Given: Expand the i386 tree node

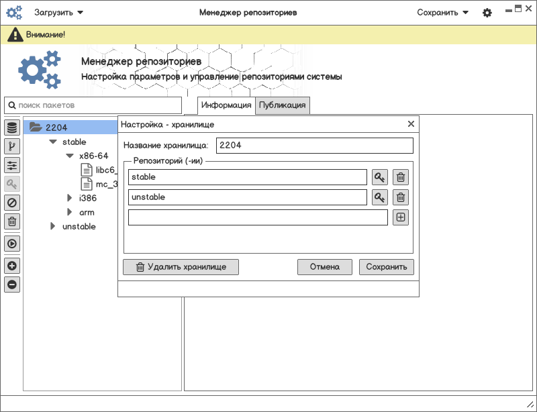Looking at the screenshot, I should [70, 198].
